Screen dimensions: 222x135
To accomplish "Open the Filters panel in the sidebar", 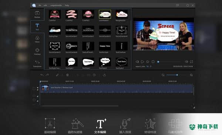I will coord(37,39).
